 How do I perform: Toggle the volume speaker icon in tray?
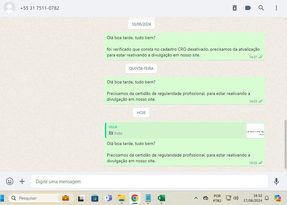point(236,198)
